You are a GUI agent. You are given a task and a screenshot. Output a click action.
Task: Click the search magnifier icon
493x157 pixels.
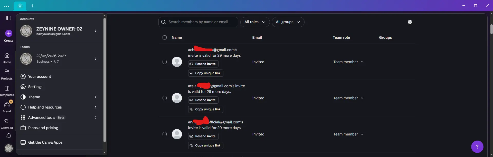point(164,22)
